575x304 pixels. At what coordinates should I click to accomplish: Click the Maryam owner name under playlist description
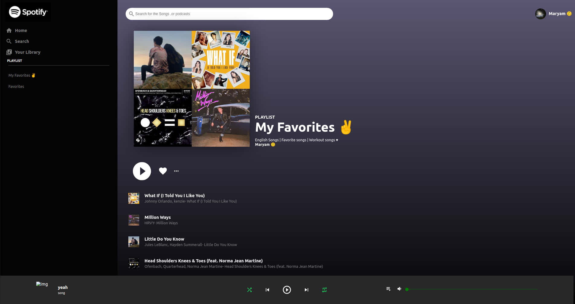(265, 145)
